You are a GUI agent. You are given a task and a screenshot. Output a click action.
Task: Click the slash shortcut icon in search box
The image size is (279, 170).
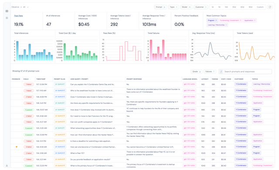221,71
